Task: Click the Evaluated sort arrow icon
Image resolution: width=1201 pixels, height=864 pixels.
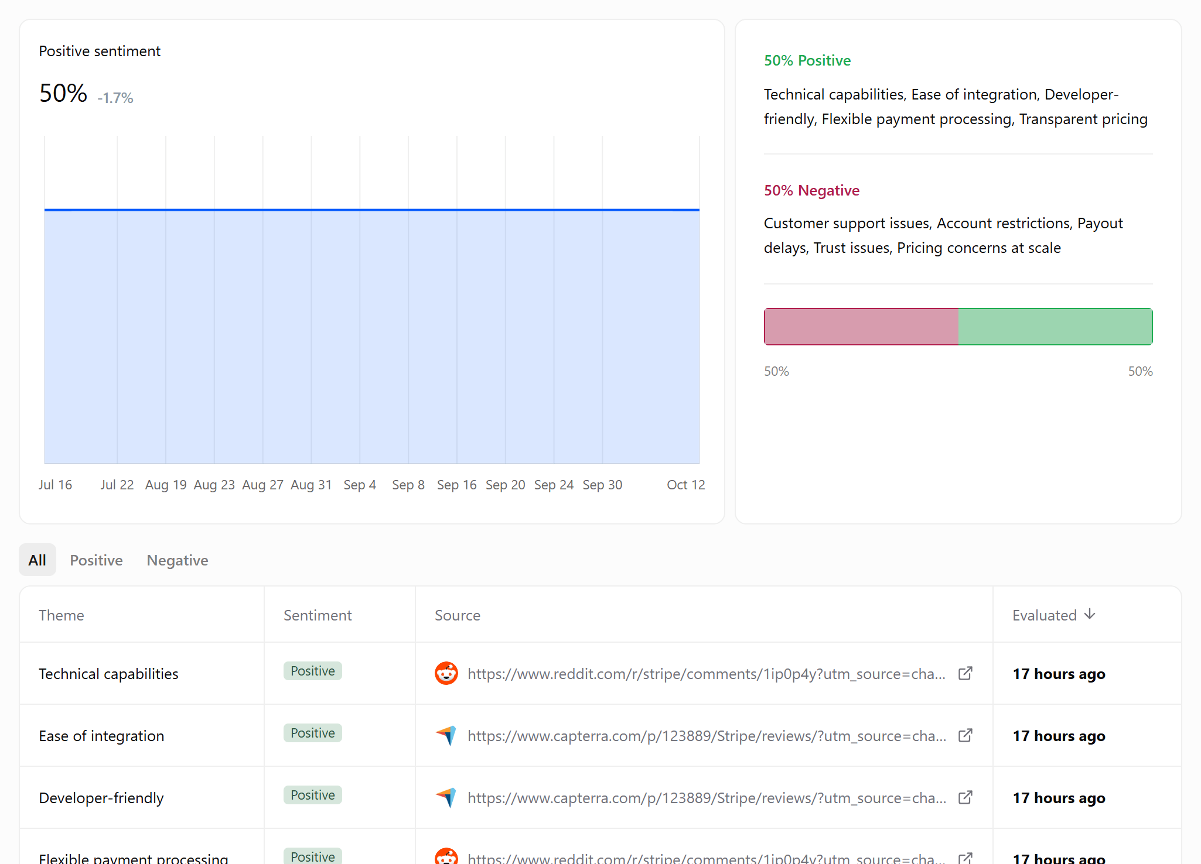Action: click(1090, 614)
